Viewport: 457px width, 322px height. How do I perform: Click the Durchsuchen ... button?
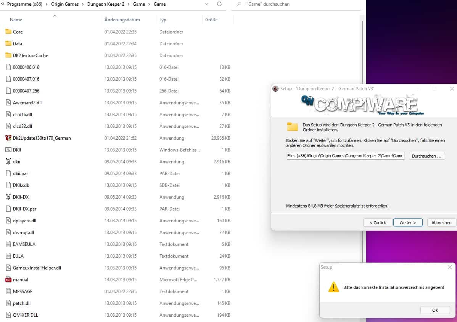point(427,156)
